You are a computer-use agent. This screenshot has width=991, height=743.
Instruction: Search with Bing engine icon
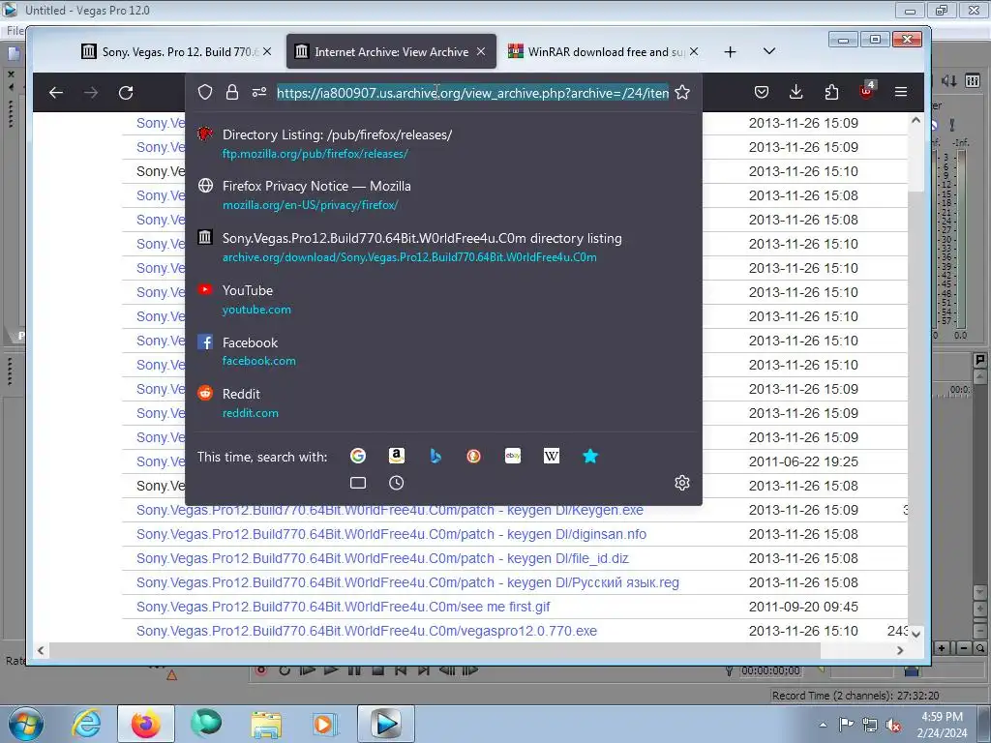(x=435, y=456)
